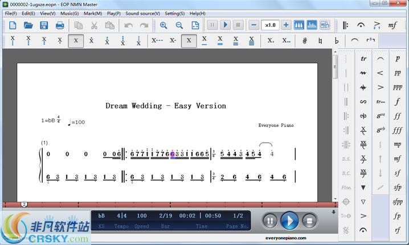Increase playback speed with plus button
The height and width of the screenshot is (245, 409).
click(286, 25)
